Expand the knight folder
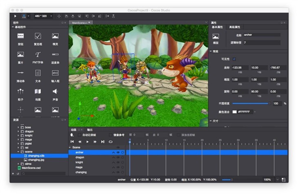298x194 pixels. click(18, 136)
